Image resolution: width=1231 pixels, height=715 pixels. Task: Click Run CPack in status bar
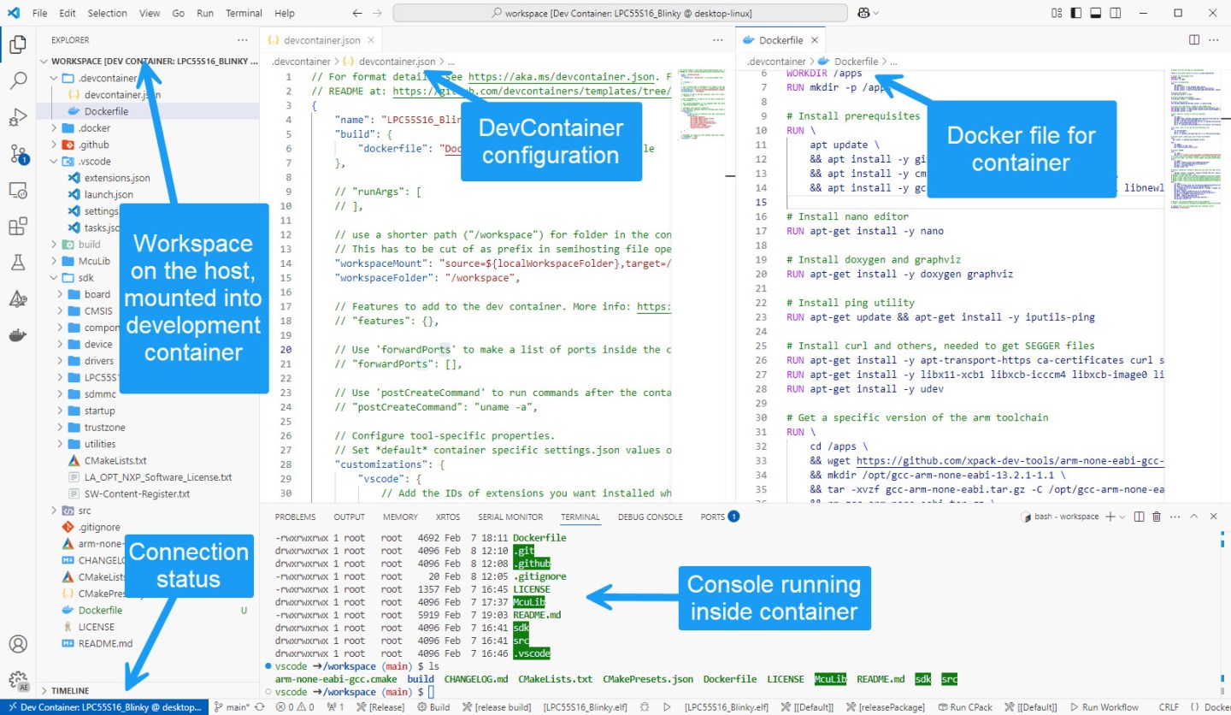[965, 707]
